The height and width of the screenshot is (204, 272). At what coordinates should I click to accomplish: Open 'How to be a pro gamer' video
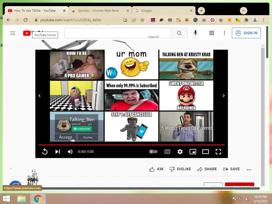click(77, 65)
